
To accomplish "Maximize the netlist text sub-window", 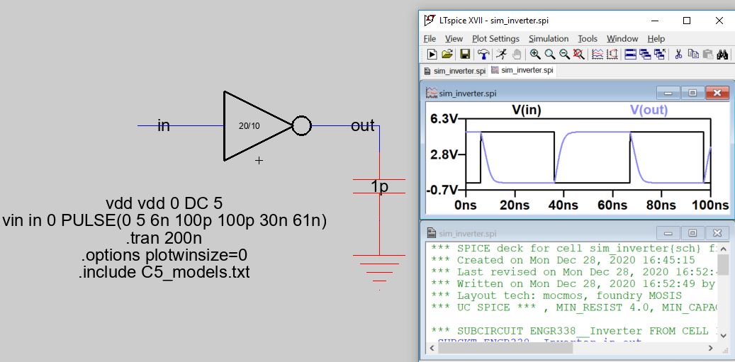I will coord(692,232).
